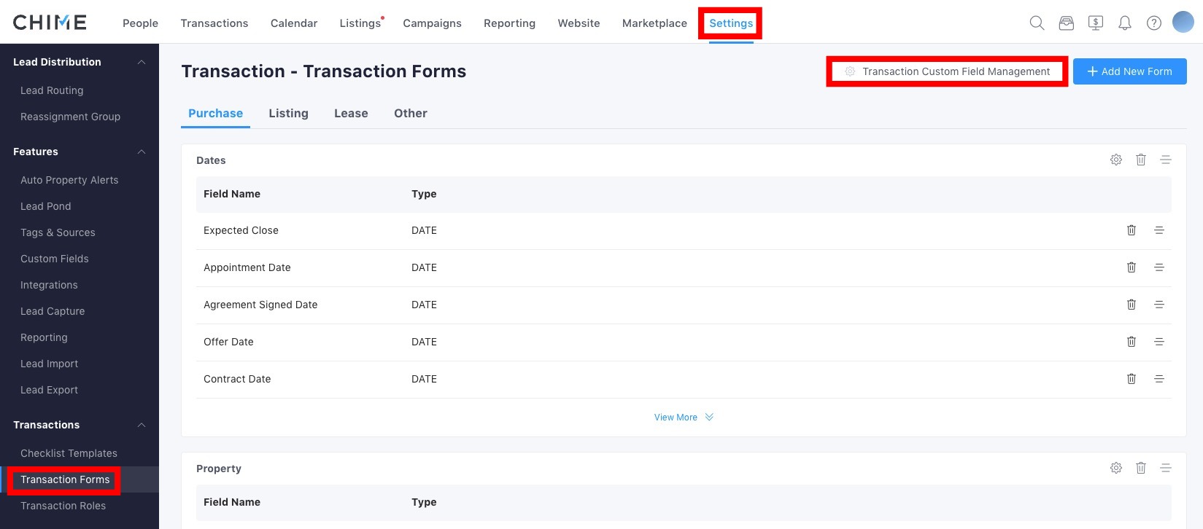Open Lead Export
This screenshot has width=1203, height=529.
tap(49, 390)
